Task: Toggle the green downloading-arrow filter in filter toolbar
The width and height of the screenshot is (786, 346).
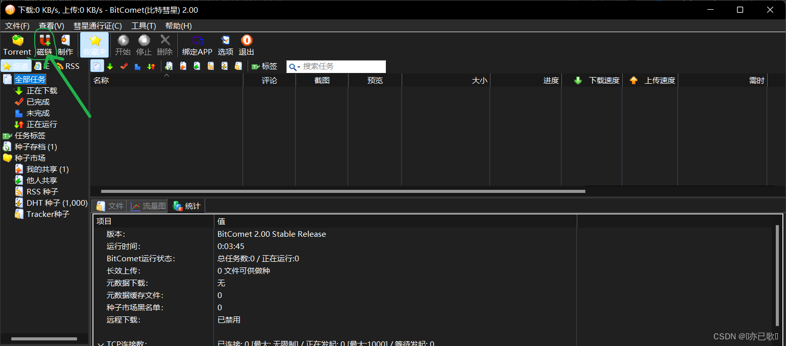Action: click(110, 66)
